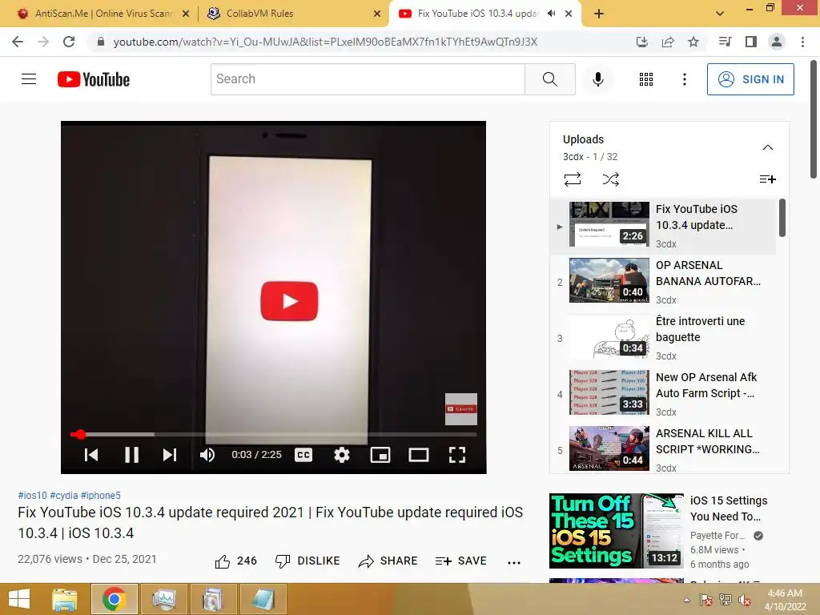Click the Fix YouTube iOS playlist thumbnail

609,224
